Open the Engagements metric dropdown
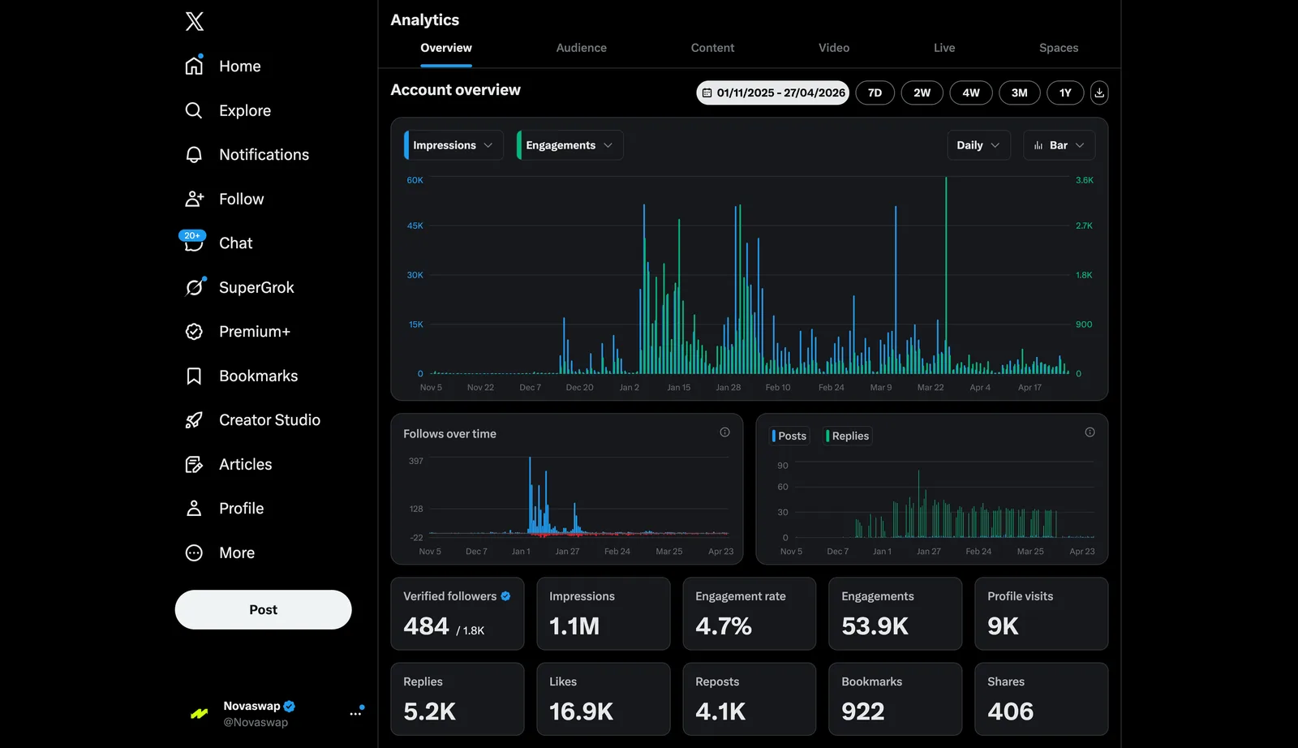Viewport: 1298px width, 748px height. click(x=569, y=145)
